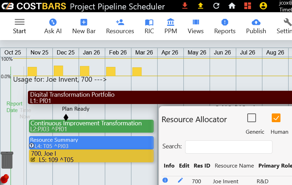Open the red dashboard grid icon
The height and width of the screenshot is (185, 292).
[247, 6]
